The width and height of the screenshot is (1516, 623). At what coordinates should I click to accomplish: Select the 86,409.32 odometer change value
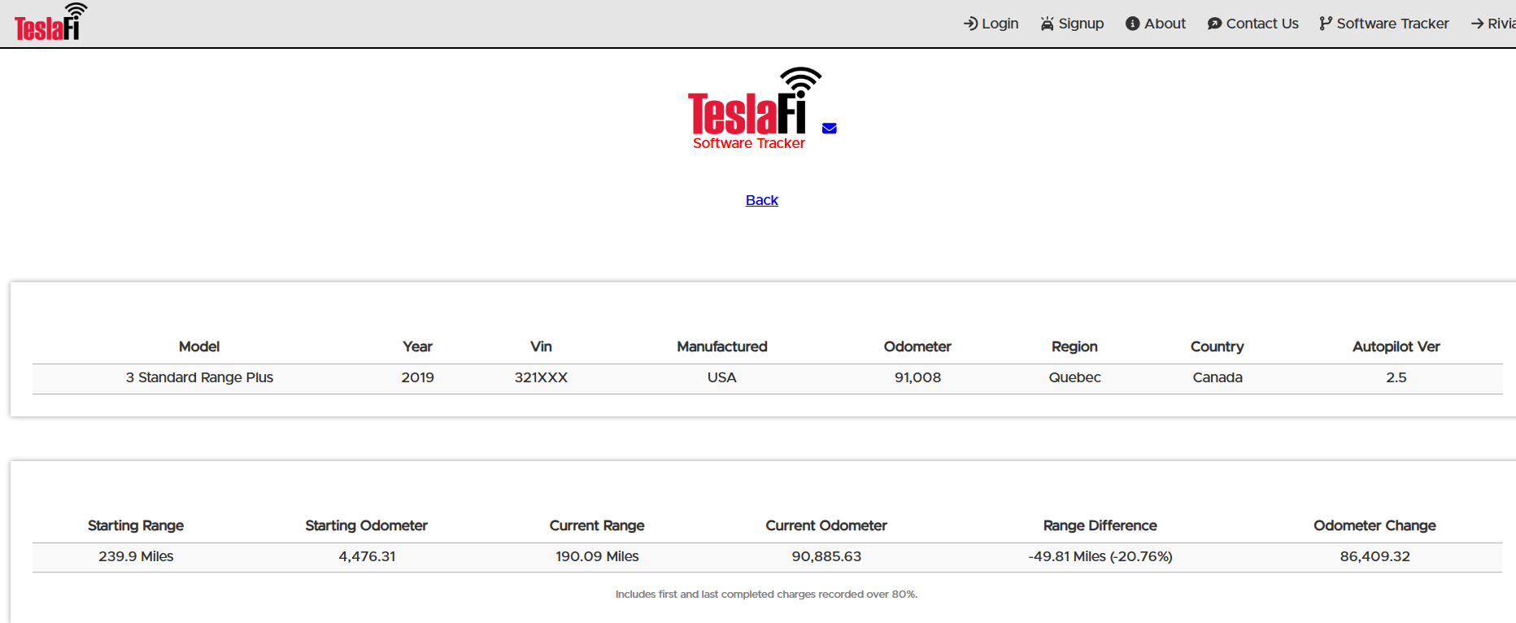[x=1374, y=556]
